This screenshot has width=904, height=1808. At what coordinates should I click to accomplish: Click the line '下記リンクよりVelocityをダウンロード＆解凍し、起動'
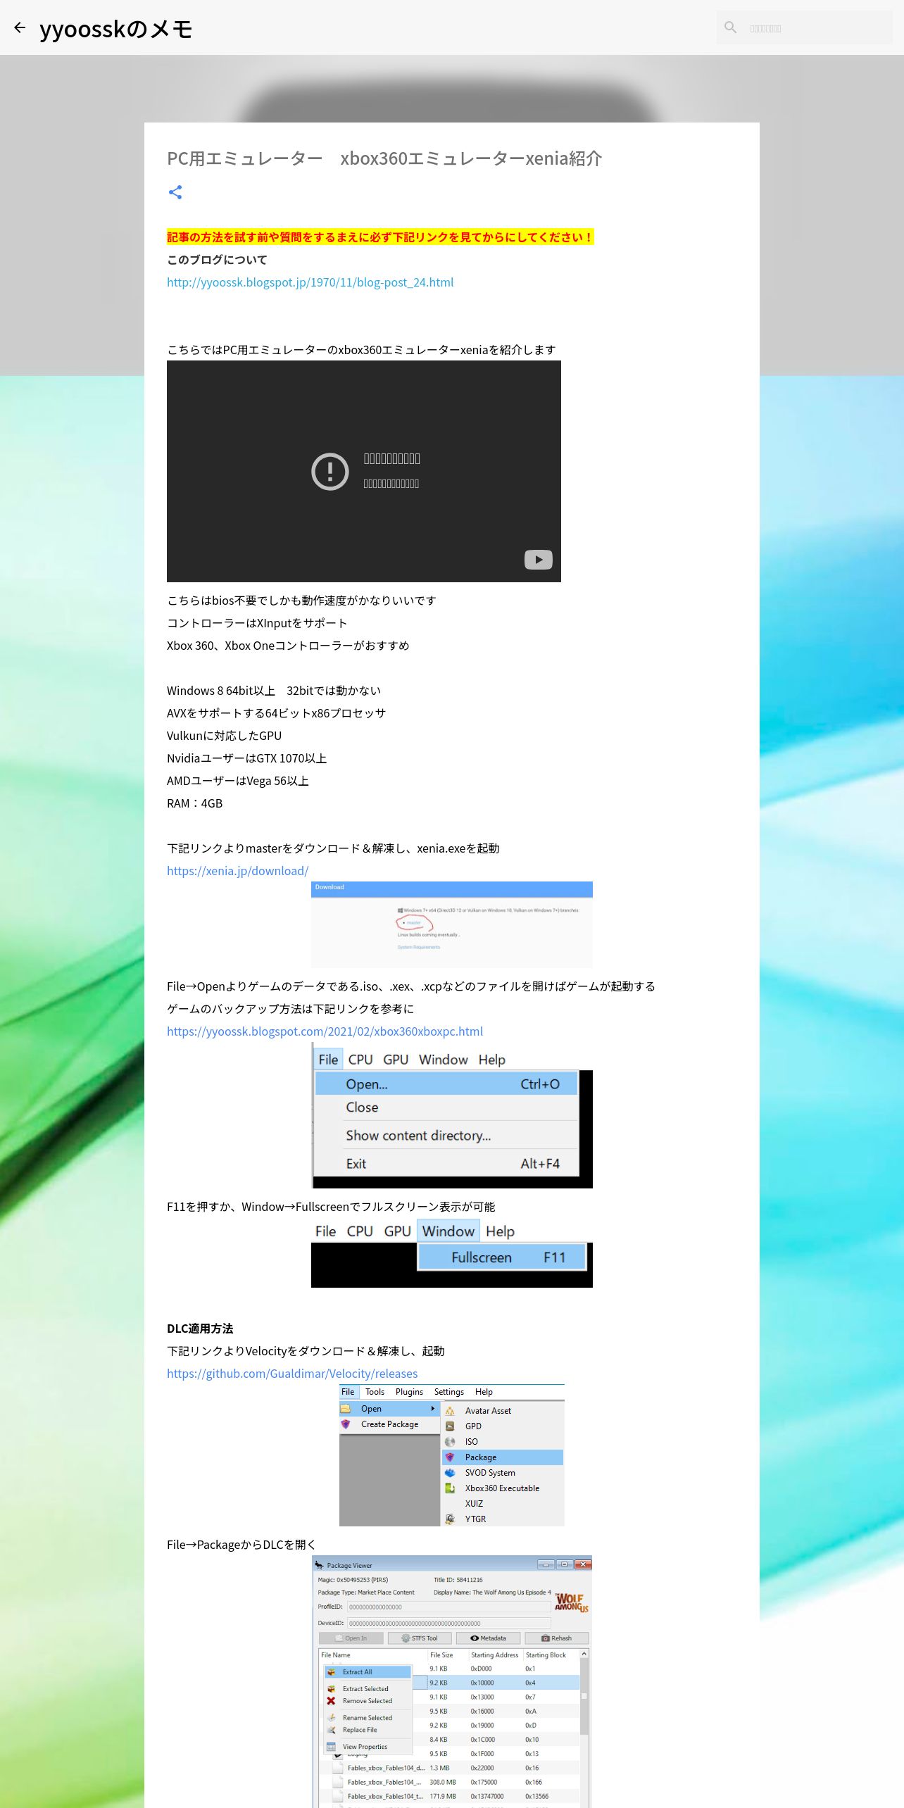306,1351
